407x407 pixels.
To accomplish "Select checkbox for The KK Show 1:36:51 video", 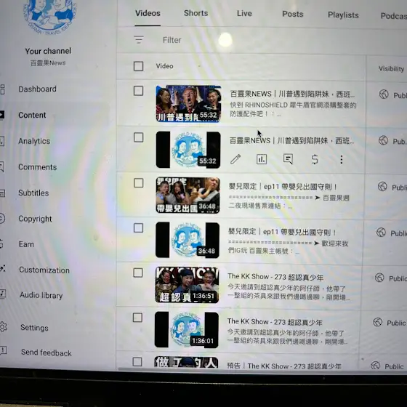I will pos(138,273).
